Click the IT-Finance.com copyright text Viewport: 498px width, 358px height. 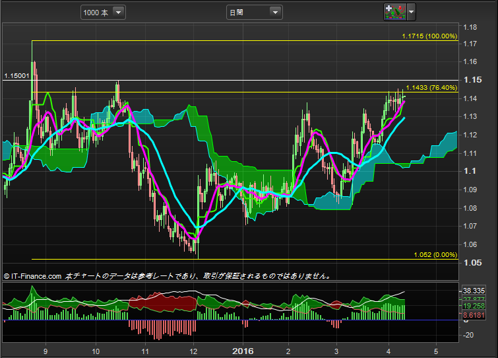(x=33, y=276)
